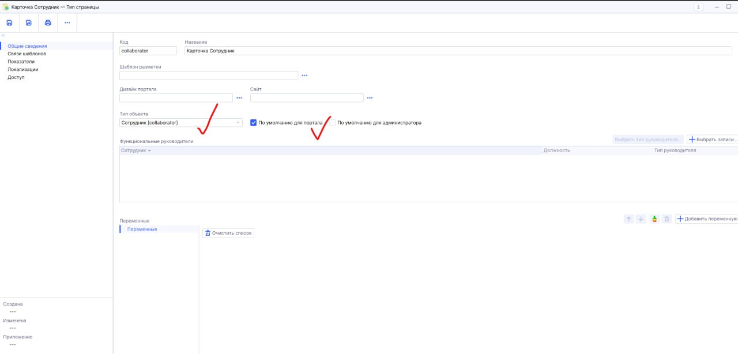Click the trash icon next to Добавить переменную
The height and width of the screenshot is (354, 738).
(x=667, y=219)
